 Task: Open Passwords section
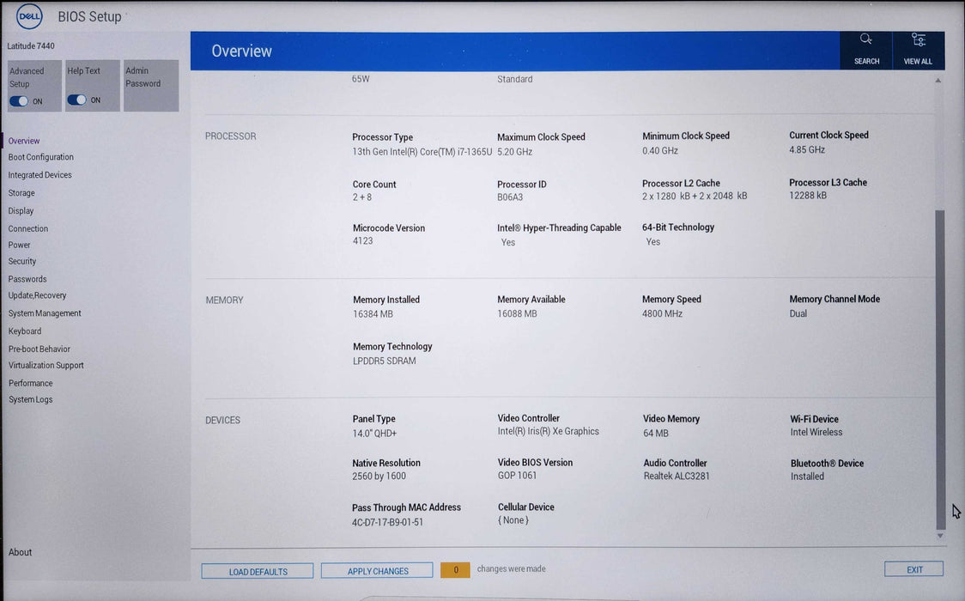click(27, 279)
